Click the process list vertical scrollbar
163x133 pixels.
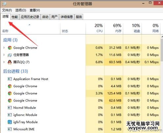162,50
